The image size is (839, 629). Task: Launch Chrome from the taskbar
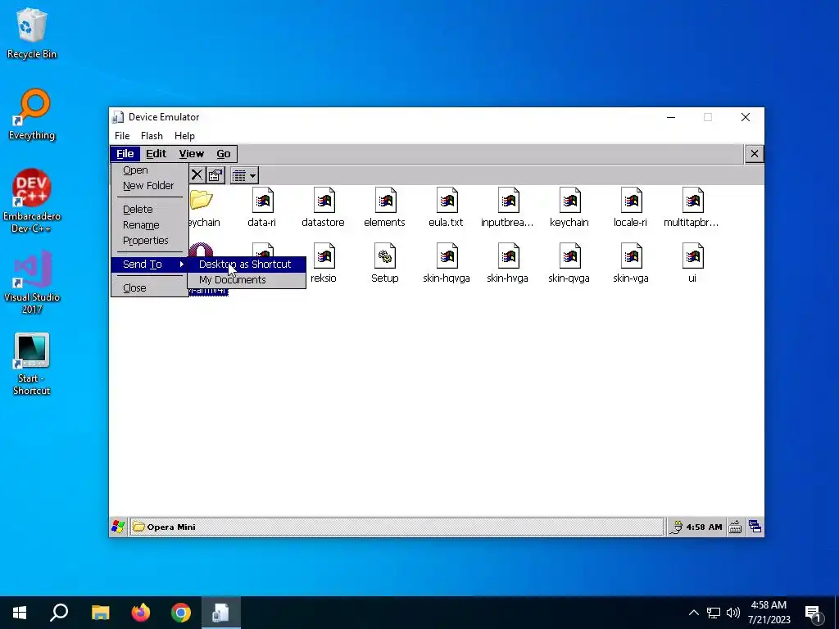(181, 613)
